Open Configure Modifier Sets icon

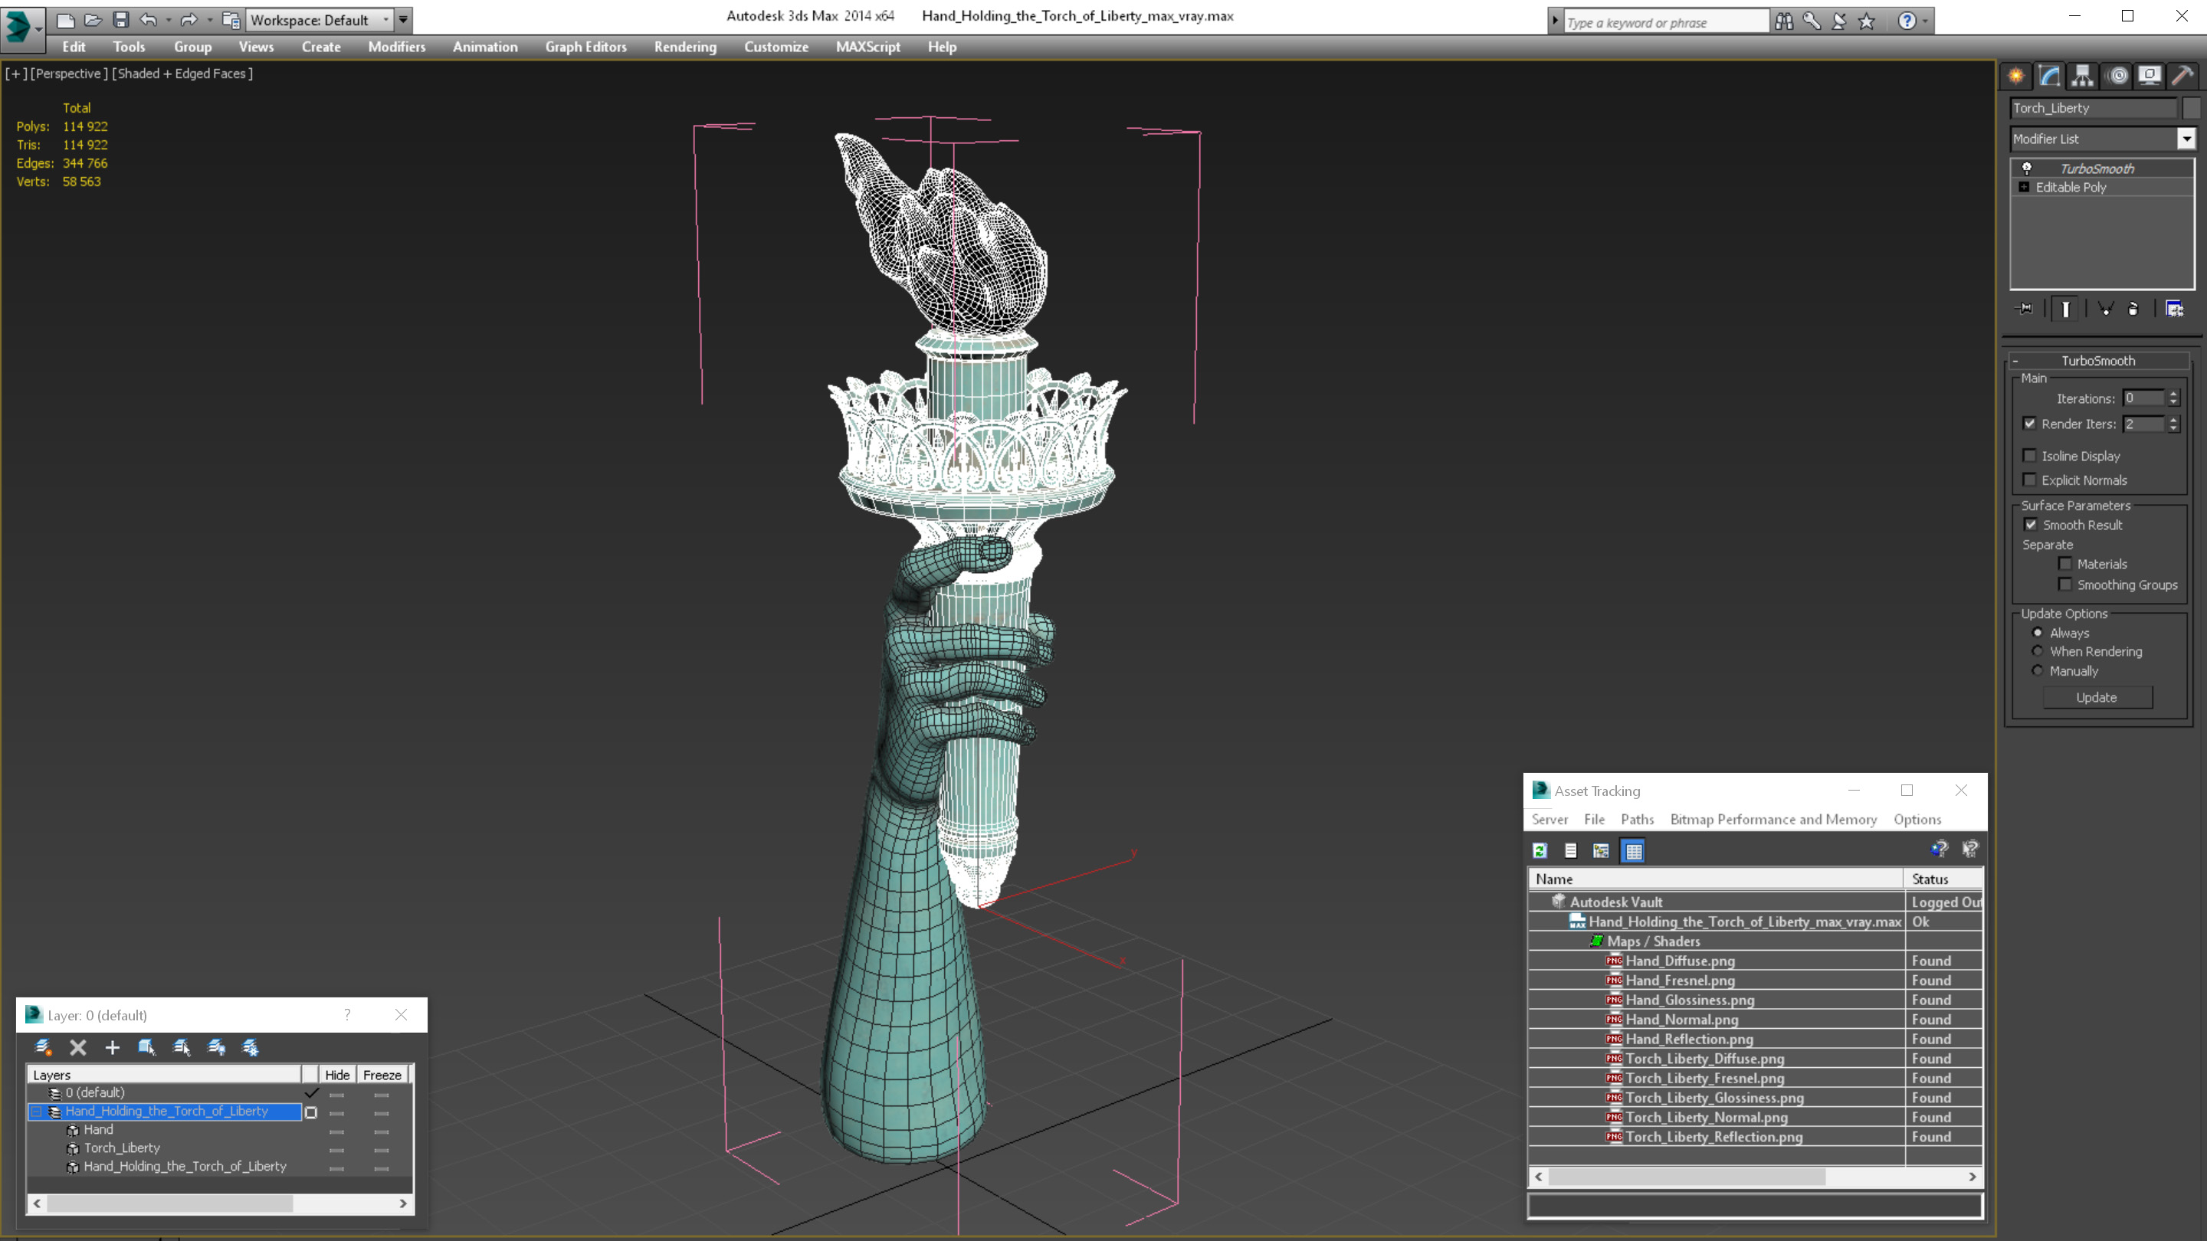[2175, 309]
